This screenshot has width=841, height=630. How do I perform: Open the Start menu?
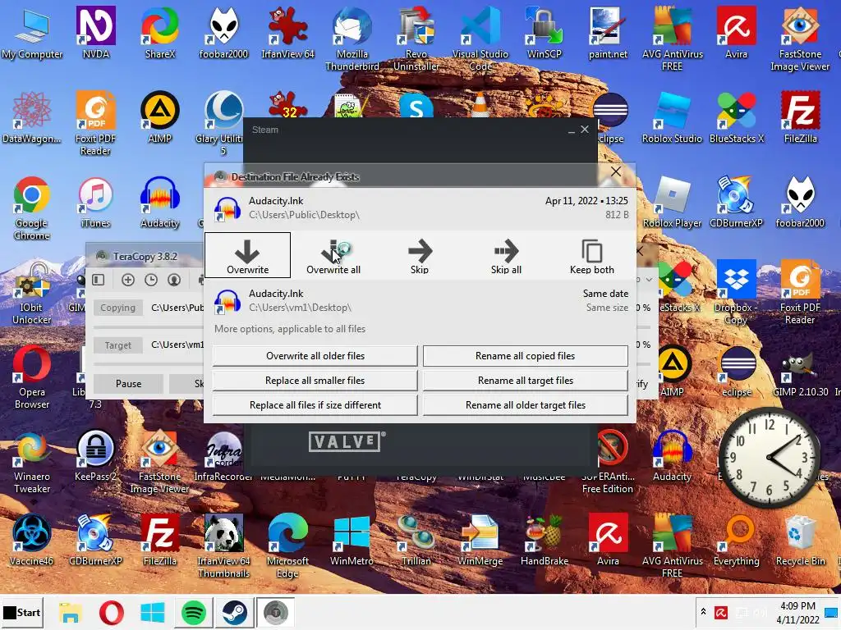click(x=21, y=612)
